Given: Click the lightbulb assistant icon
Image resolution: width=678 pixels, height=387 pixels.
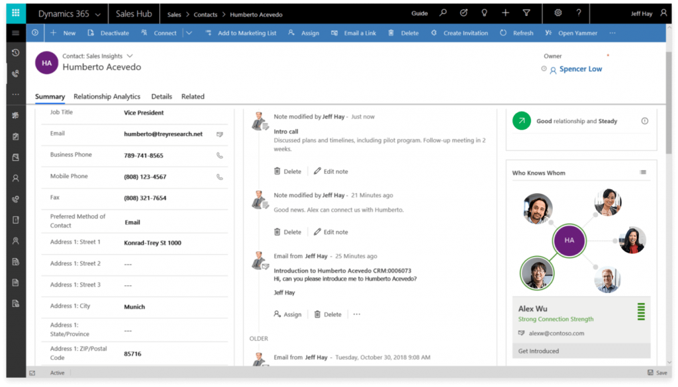Looking at the screenshot, I should pos(484,13).
